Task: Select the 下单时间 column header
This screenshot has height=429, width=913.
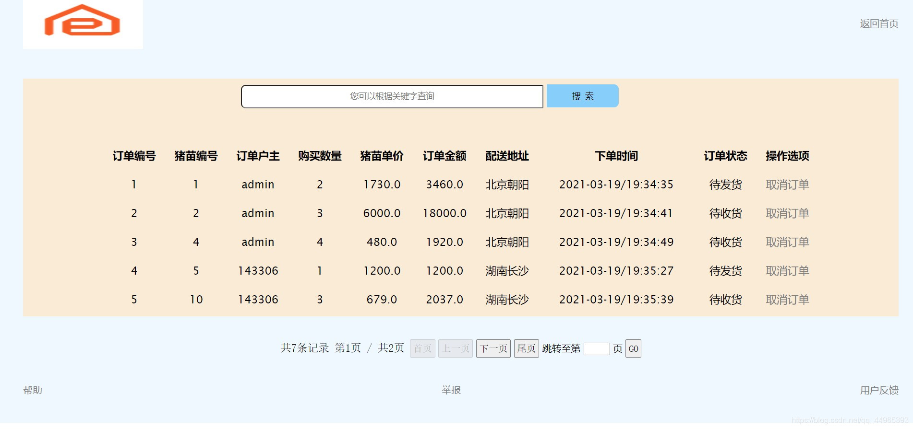Action: click(x=616, y=156)
